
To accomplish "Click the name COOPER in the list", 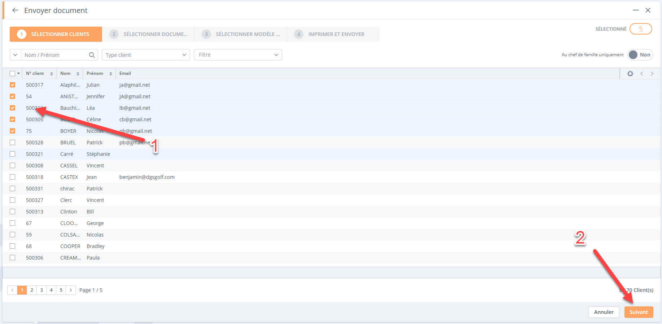I will coord(70,246).
